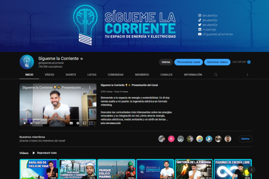Open the Sígueme la Corriente 0:57 thumbnail

point(155,169)
